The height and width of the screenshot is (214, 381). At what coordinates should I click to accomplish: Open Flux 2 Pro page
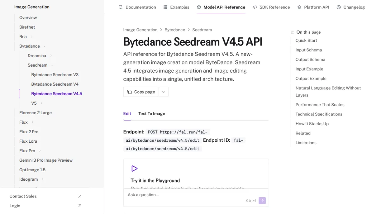tap(29, 132)
